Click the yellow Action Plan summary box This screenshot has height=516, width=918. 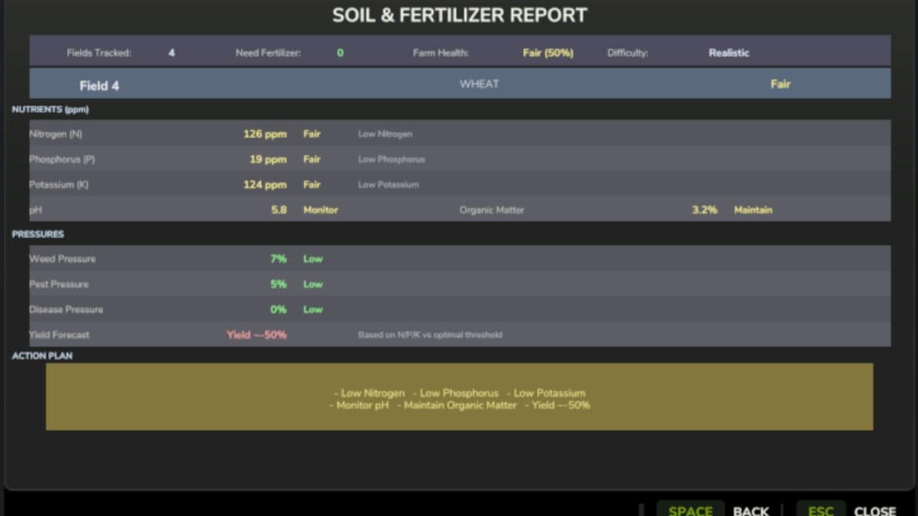[459, 396]
